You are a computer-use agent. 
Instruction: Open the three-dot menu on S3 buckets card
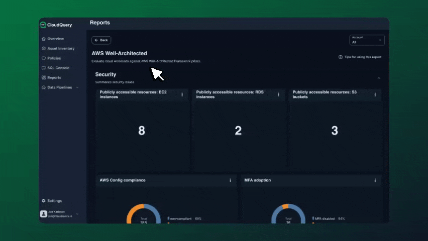(375, 94)
